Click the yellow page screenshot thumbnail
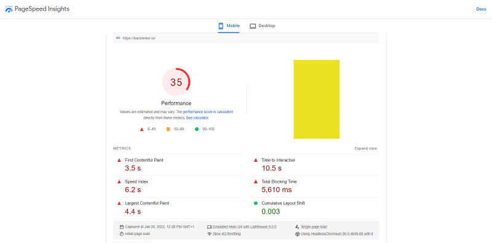 [x=317, y=99]
